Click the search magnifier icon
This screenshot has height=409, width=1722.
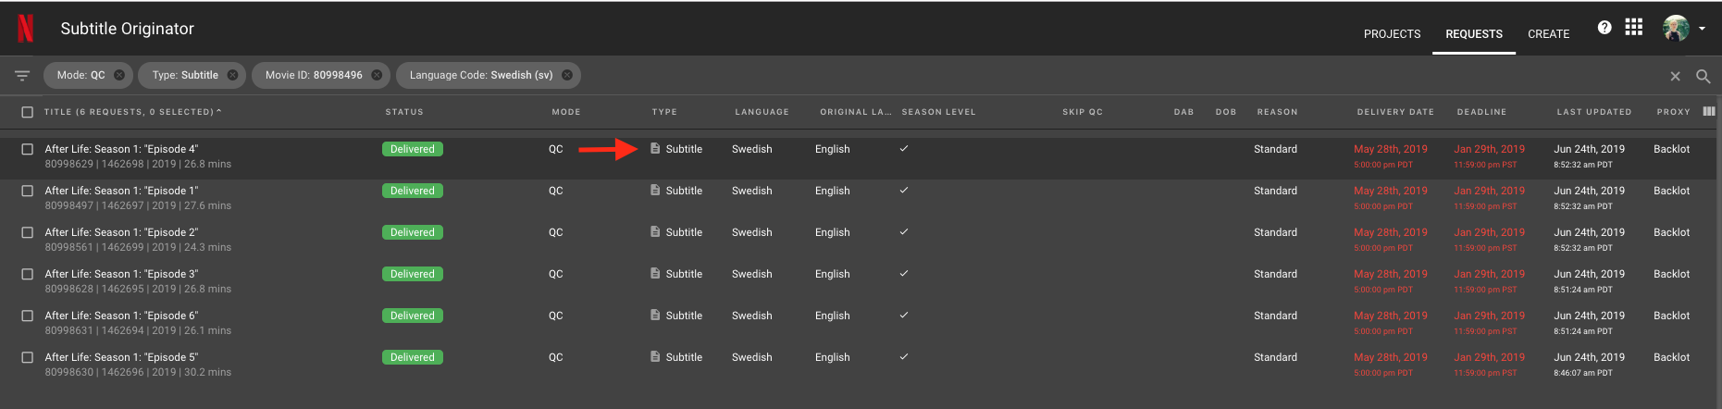(x=1703, y=76)
